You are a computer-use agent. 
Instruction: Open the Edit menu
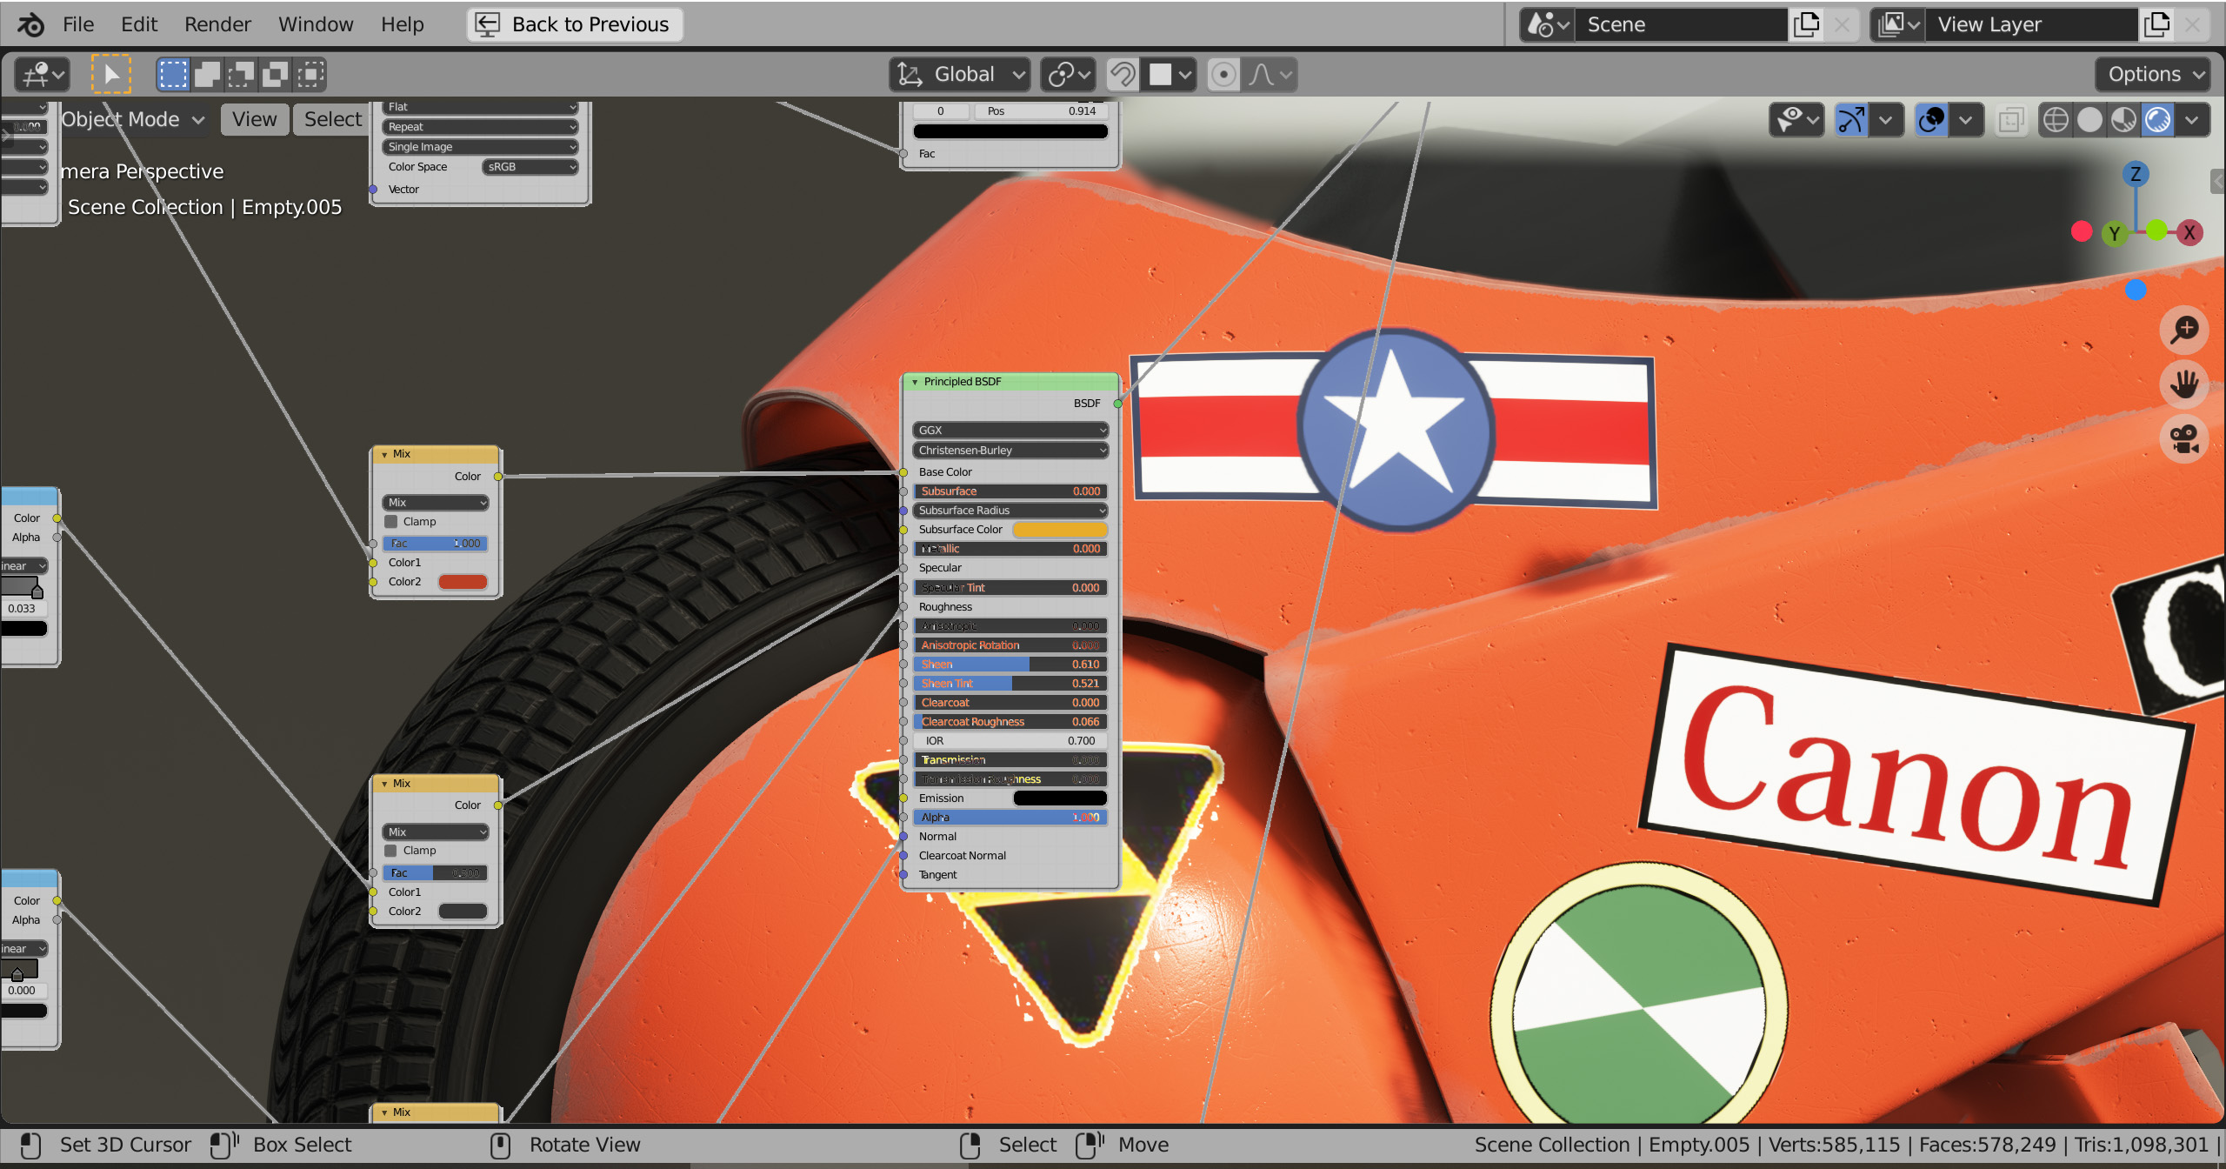point(139,24)
